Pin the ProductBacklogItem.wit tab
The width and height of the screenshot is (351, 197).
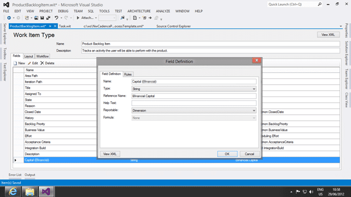tap(50, 26)
